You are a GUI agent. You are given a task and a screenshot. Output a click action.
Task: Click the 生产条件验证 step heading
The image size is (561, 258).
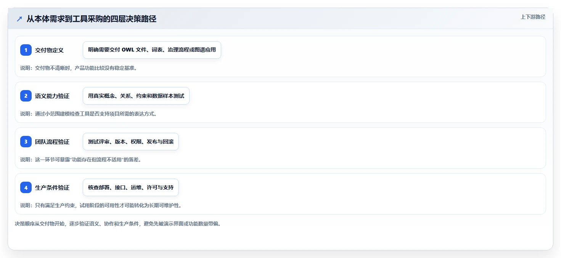coord(52,187)
